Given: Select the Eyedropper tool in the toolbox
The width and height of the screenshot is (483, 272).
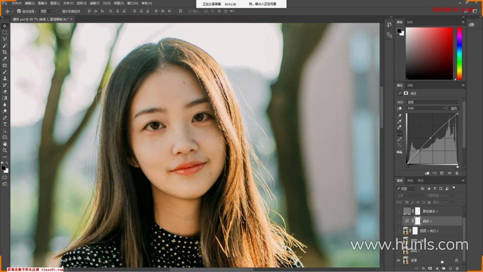Looking at the screenshot, I should [5, 58].
